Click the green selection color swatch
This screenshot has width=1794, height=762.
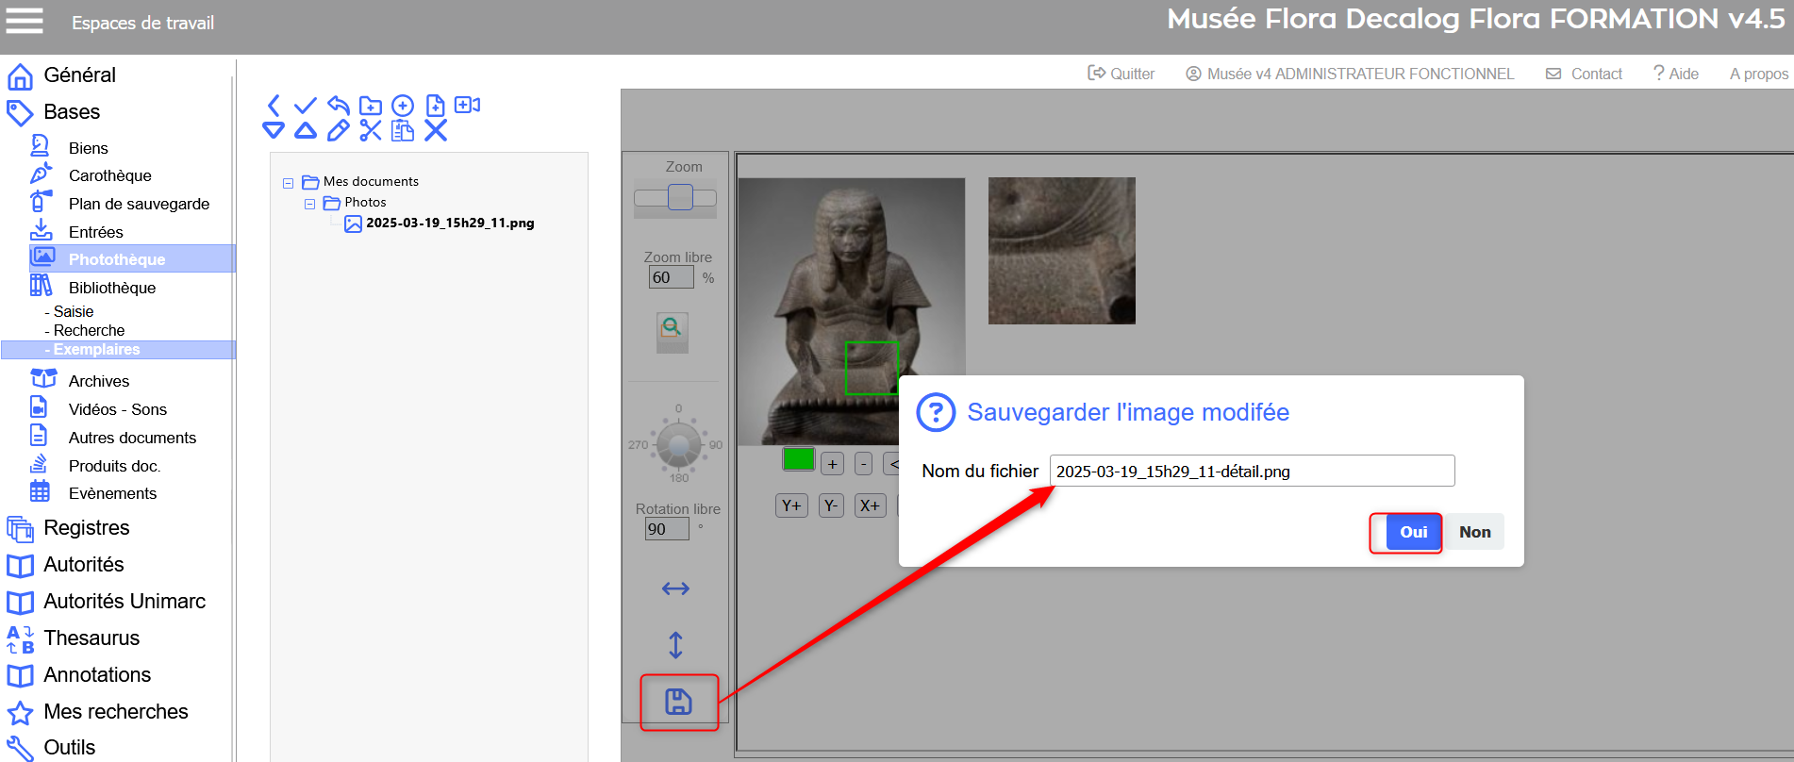click(x=798, y=459)
